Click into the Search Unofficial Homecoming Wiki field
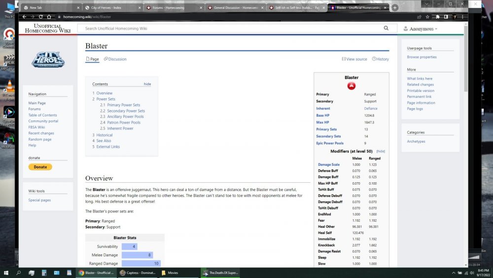This screenshot has height=278, width=493. click(x=232, y=29)
